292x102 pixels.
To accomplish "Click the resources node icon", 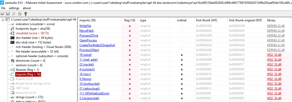I will point(12,93).
